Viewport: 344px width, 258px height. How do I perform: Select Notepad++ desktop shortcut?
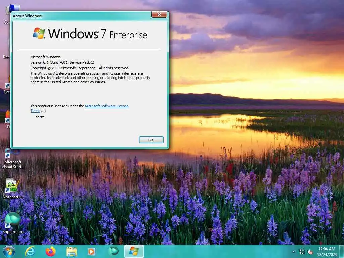(13, 189)
